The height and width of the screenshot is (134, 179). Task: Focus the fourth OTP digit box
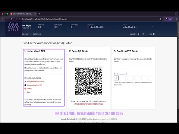click(137, 78)
